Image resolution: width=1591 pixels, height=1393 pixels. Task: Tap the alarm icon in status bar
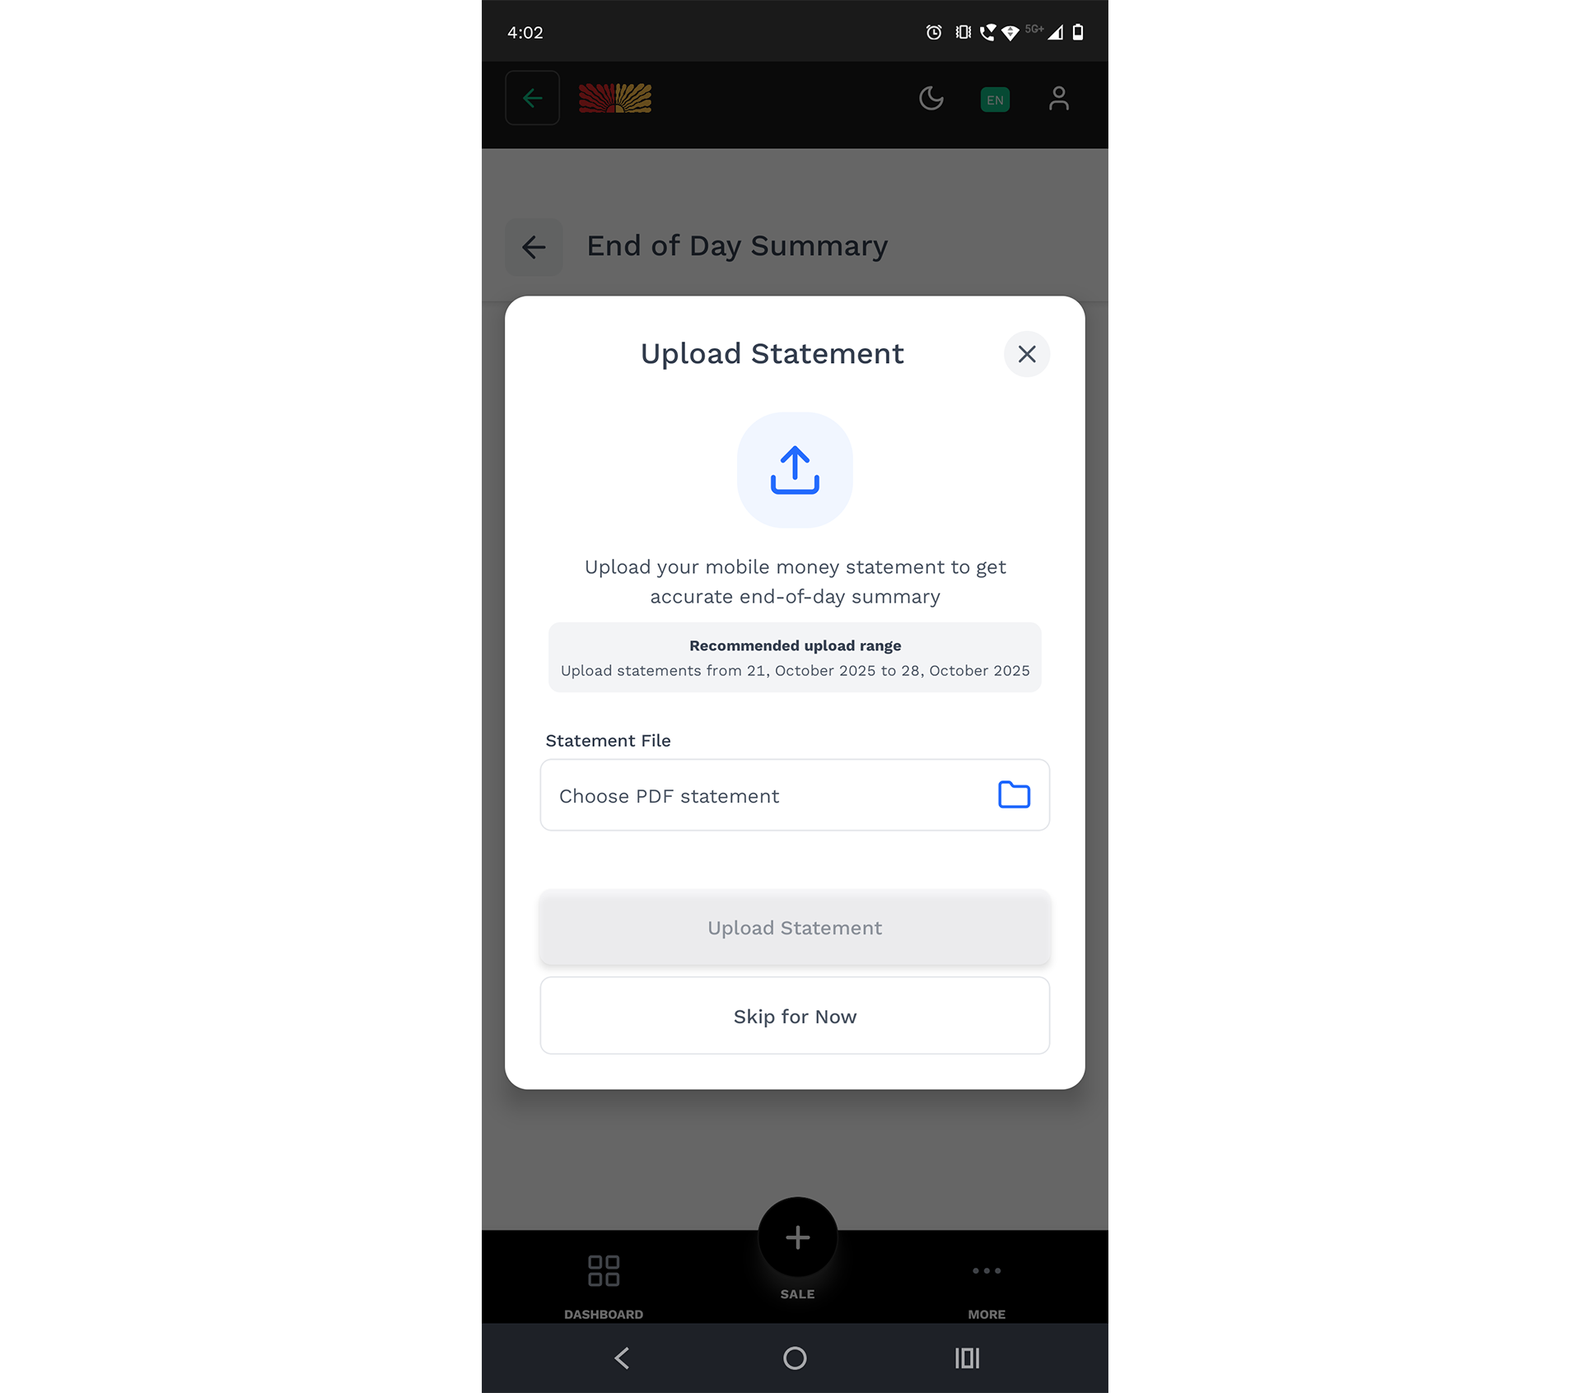(x=934, y=32)
